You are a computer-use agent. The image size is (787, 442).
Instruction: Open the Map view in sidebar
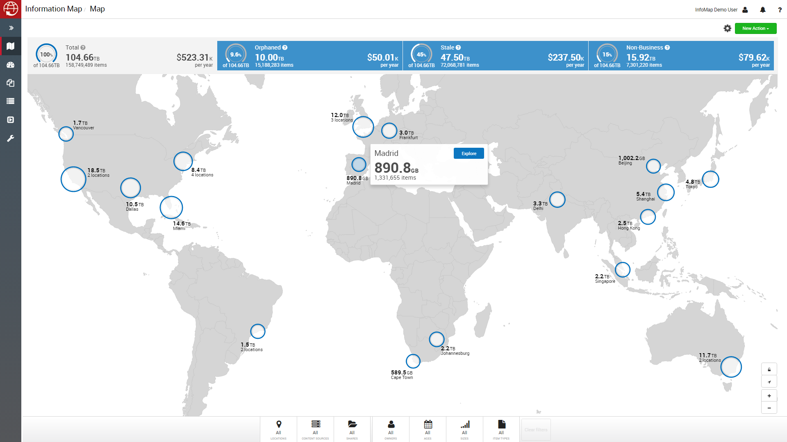pos(11,46)
